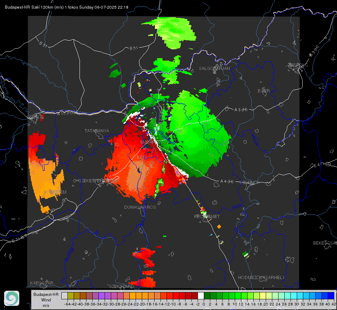Click the radar title text with date 06-07-2025 22:18
This screenshot has width=337, height=310.
[66, 7]
